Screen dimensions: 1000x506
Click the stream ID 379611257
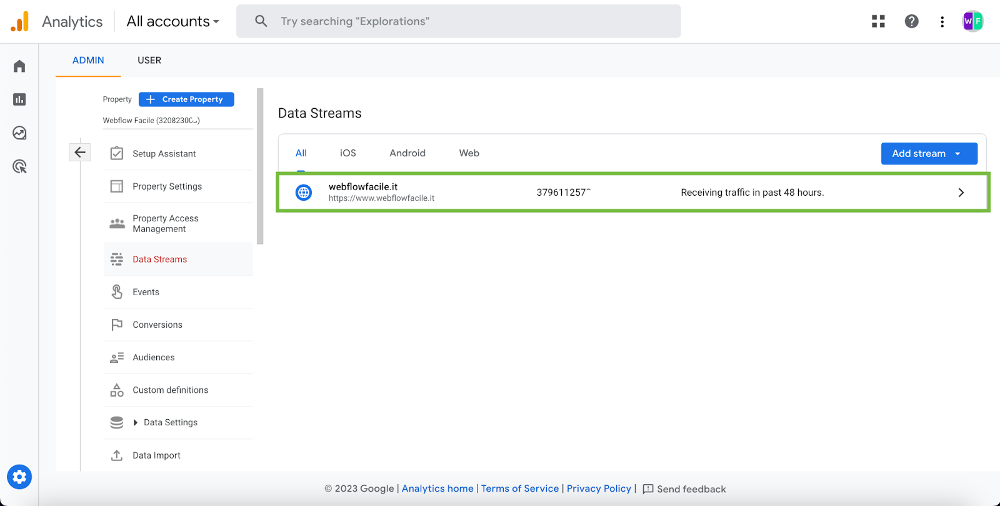(x=563, y=193)
